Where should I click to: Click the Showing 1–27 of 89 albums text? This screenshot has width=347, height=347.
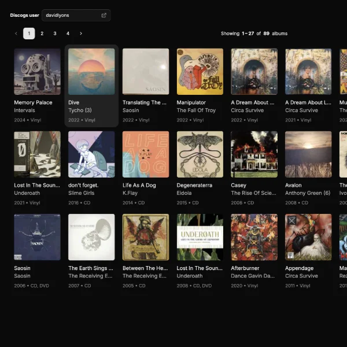[x=254, y=34]
